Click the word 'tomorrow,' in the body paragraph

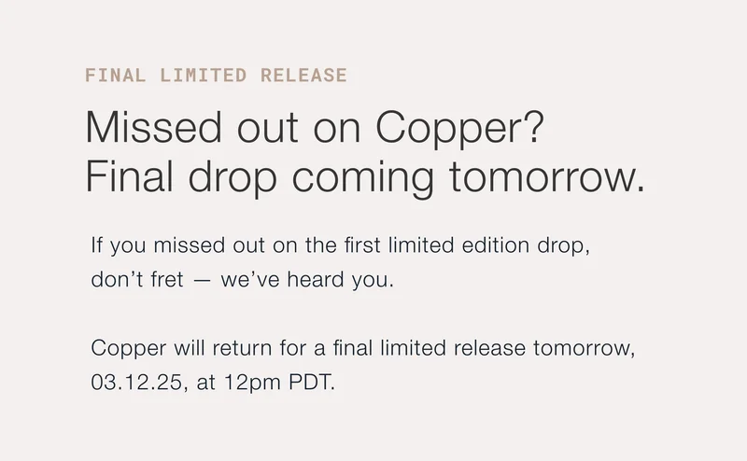[584, 349]
